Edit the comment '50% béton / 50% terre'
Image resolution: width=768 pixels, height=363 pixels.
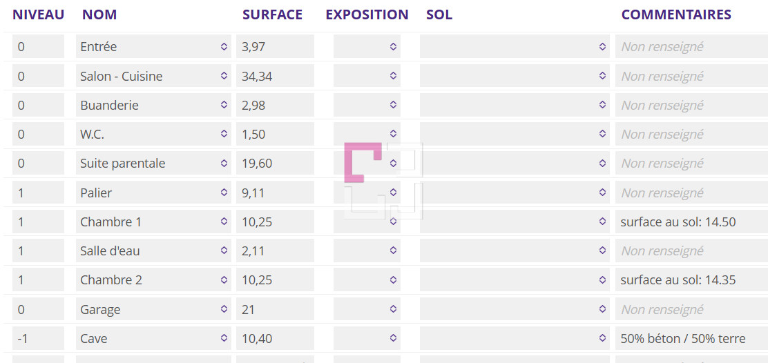pos(691,338)
